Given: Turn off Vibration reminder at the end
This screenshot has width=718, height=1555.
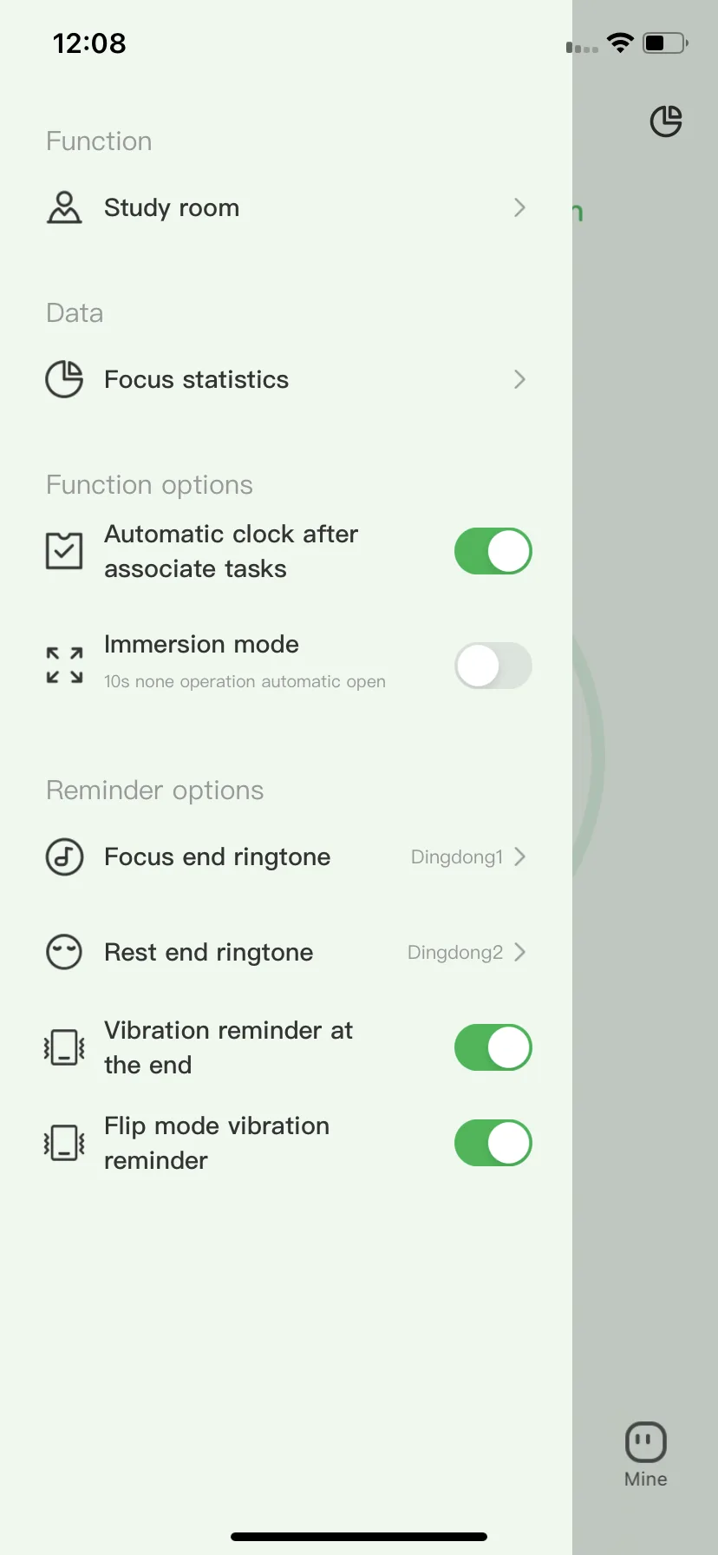Looking at the screenshot, I should point(493,1047).
